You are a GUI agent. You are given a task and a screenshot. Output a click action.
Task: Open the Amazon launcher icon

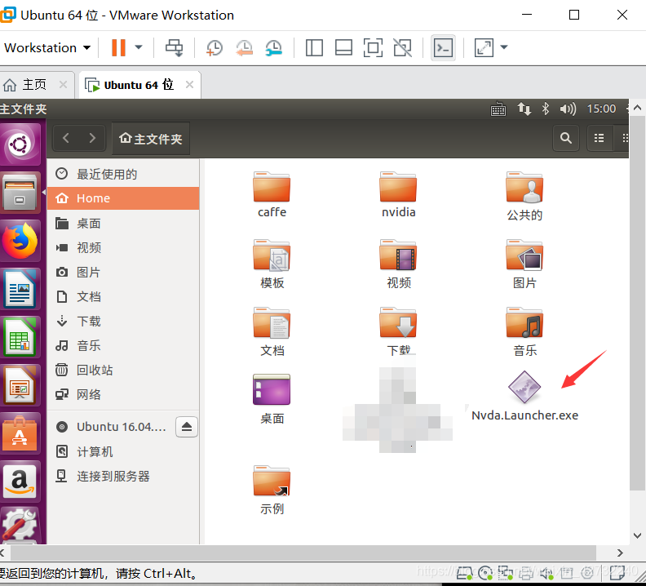point(20,482)
